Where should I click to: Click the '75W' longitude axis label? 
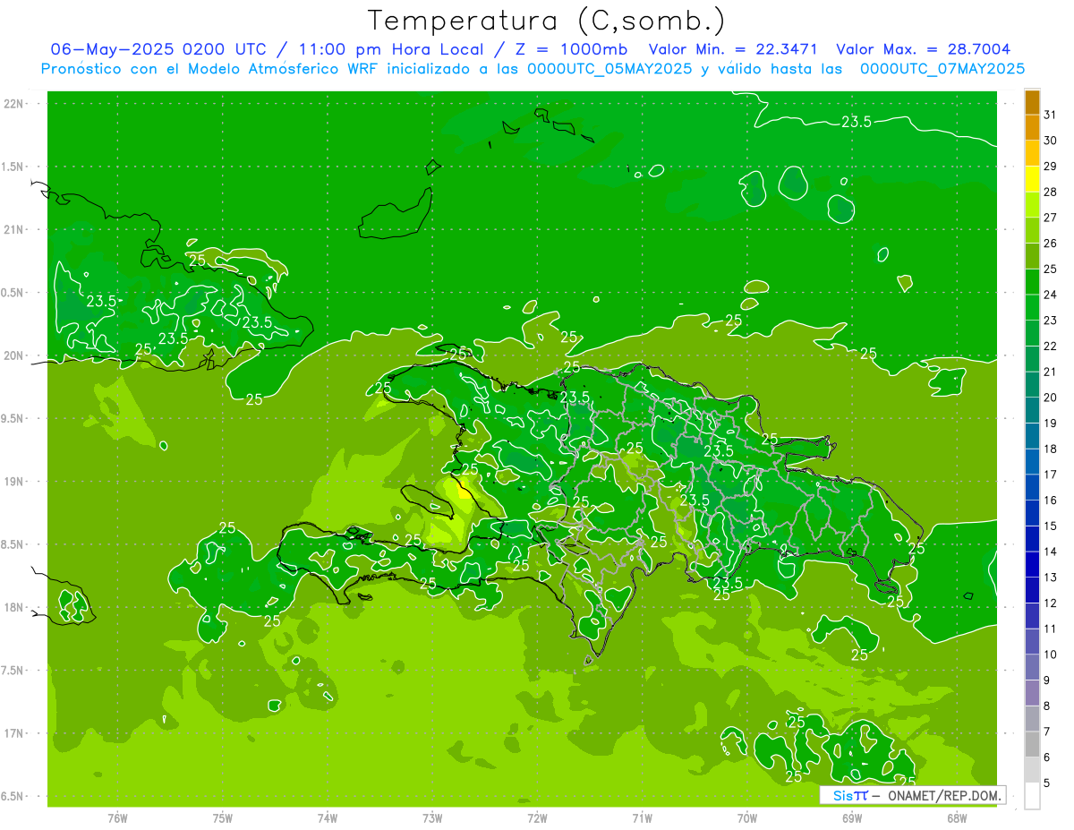pos(223,818)
